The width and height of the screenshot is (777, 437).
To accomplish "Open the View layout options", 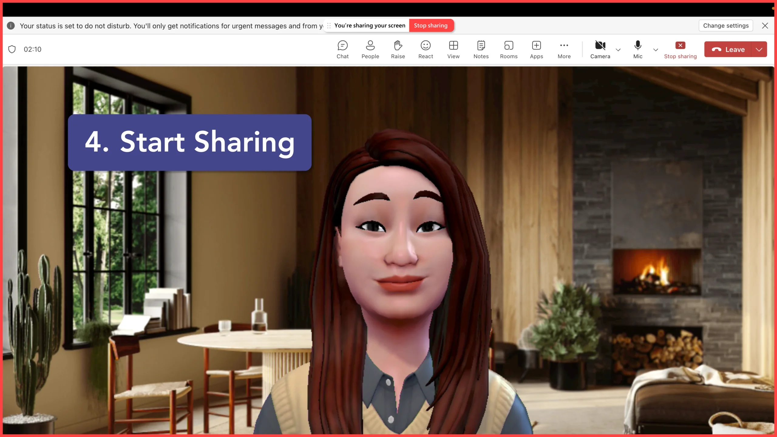I will click(x=453, y=49).
